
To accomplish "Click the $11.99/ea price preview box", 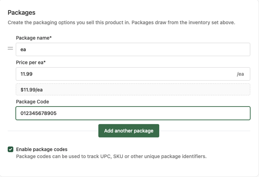I will [x=133, y=89].
